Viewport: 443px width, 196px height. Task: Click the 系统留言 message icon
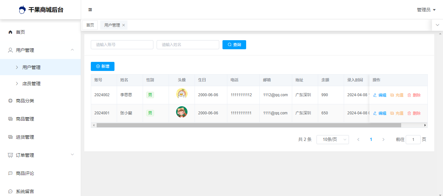pyautogui.click(x=10, y=191)
